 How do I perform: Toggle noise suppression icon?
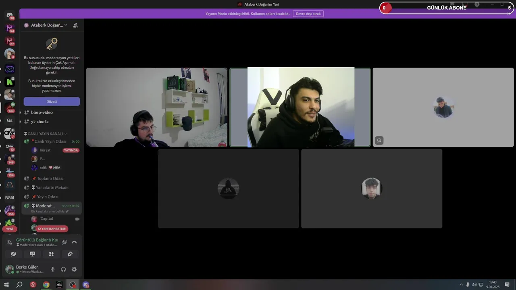click(x=64, y=242)
